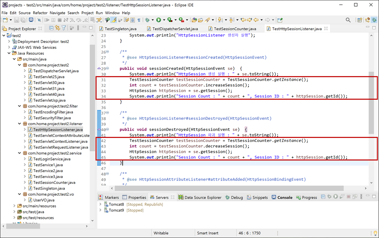Expand the Tomcat9 server node
Screen dimensions: 379x238
click(100, 210)
